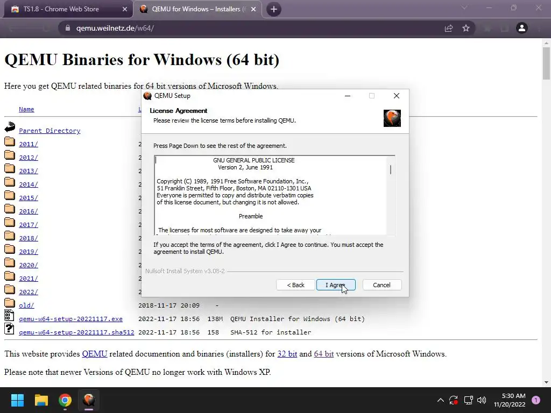Click the folder icon beside 2022/
The image size is (551, 413).
click(x=10, y=290)
